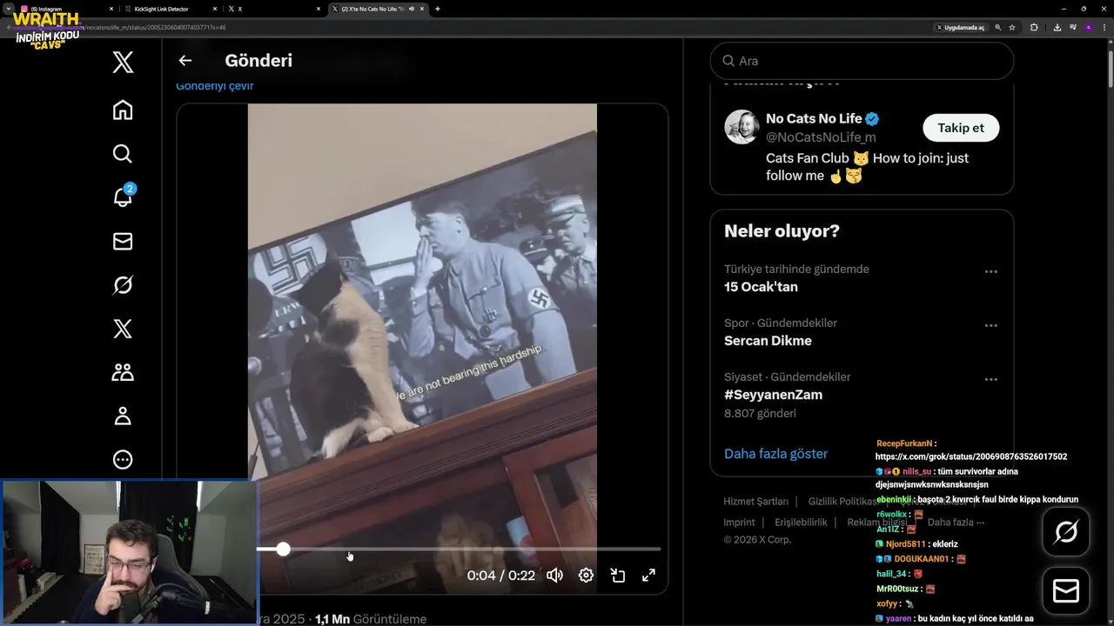Go to the Home feed icon

point(123,110)
